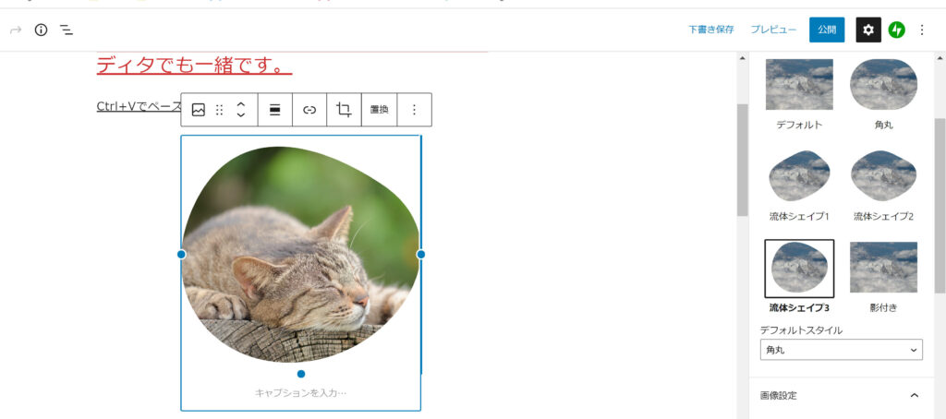
Task: Open the Jetpack green lightning icon
Action: point(896,30)
